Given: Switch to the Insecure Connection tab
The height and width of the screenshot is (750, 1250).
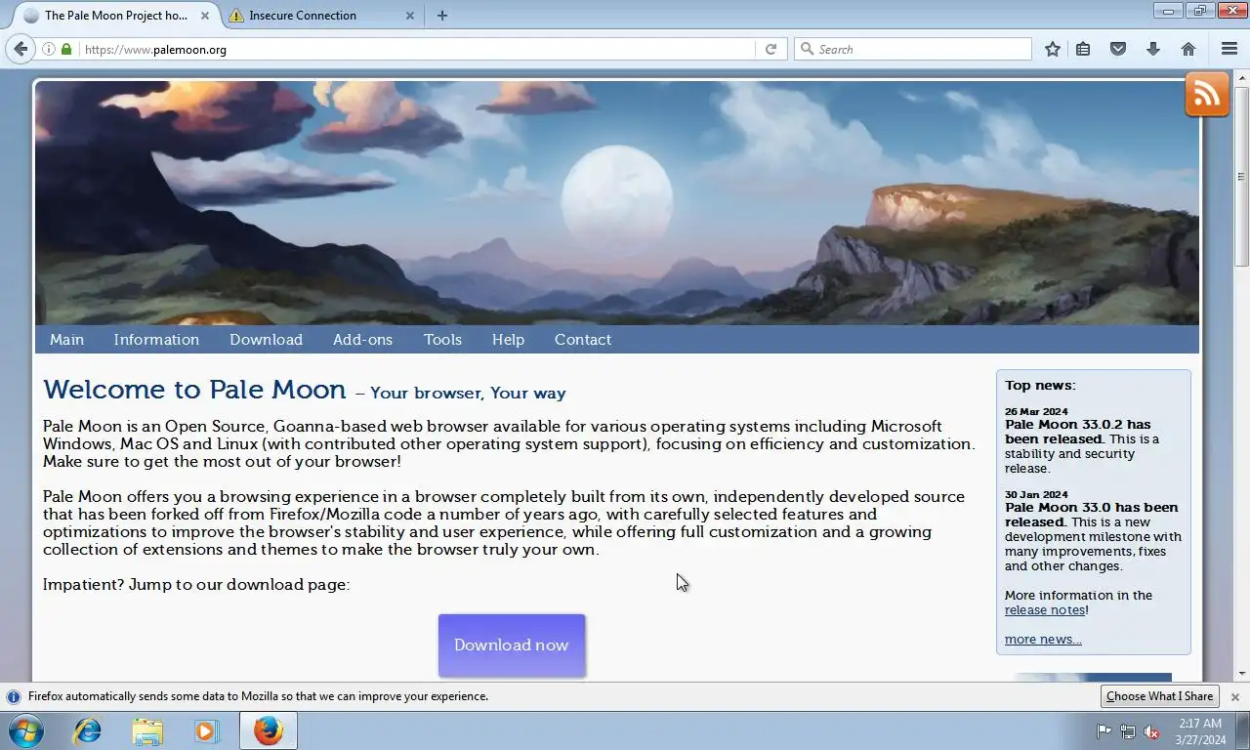Looking at the screenshot, I should coord(322,16).
